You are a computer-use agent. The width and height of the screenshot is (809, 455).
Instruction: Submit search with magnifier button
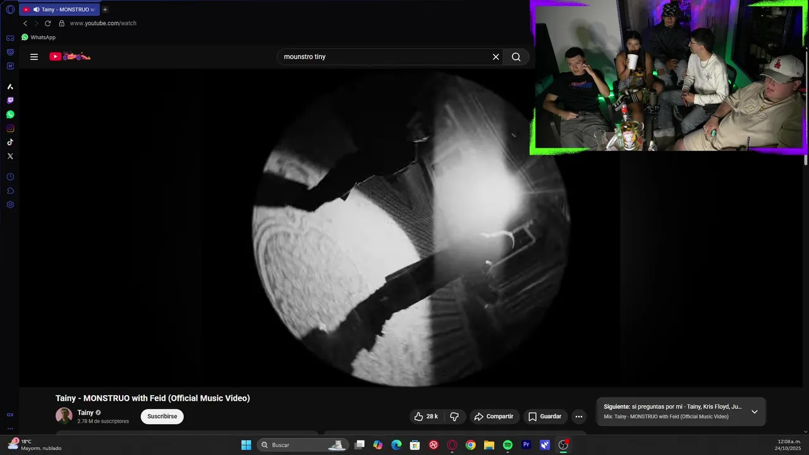pos(516,57)
